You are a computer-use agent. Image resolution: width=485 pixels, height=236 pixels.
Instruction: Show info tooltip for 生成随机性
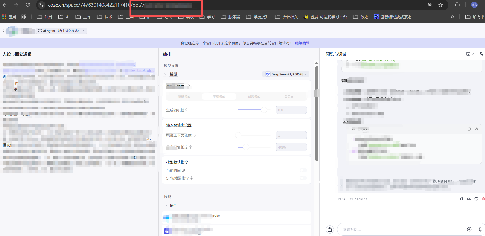pos(187,110)
